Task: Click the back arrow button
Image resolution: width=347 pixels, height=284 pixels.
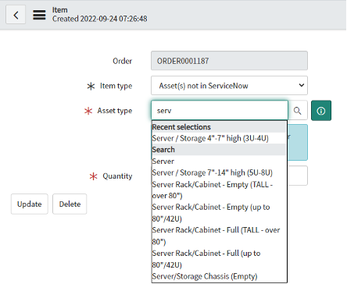Action: 16,15
